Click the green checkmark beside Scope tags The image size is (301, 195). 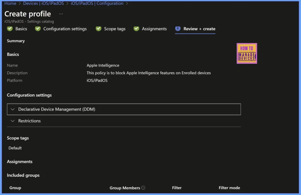[x=98, y=29]
